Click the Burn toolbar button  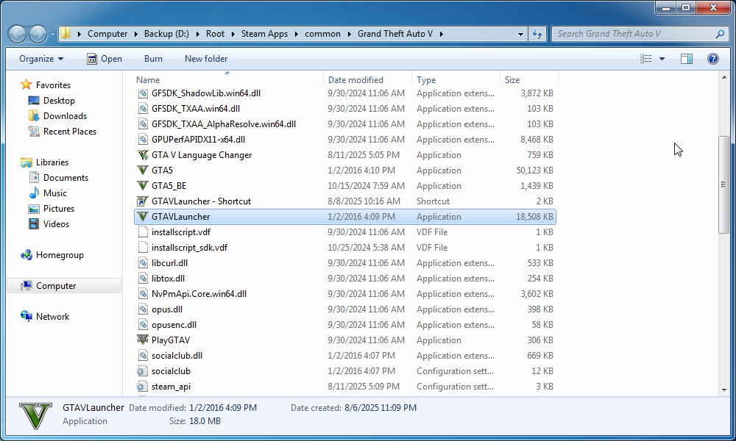(153, 59)
